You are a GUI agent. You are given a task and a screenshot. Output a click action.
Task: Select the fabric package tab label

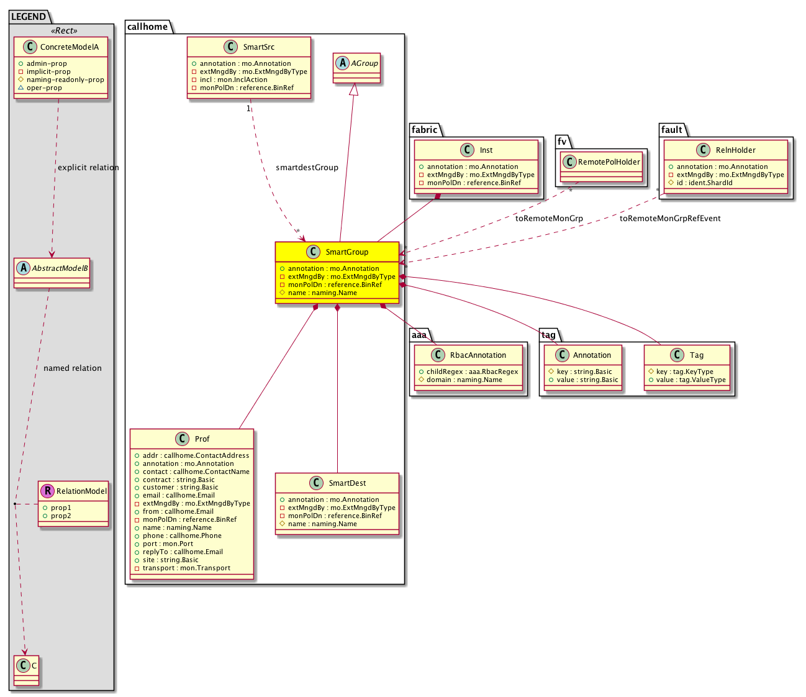point(425,130)
